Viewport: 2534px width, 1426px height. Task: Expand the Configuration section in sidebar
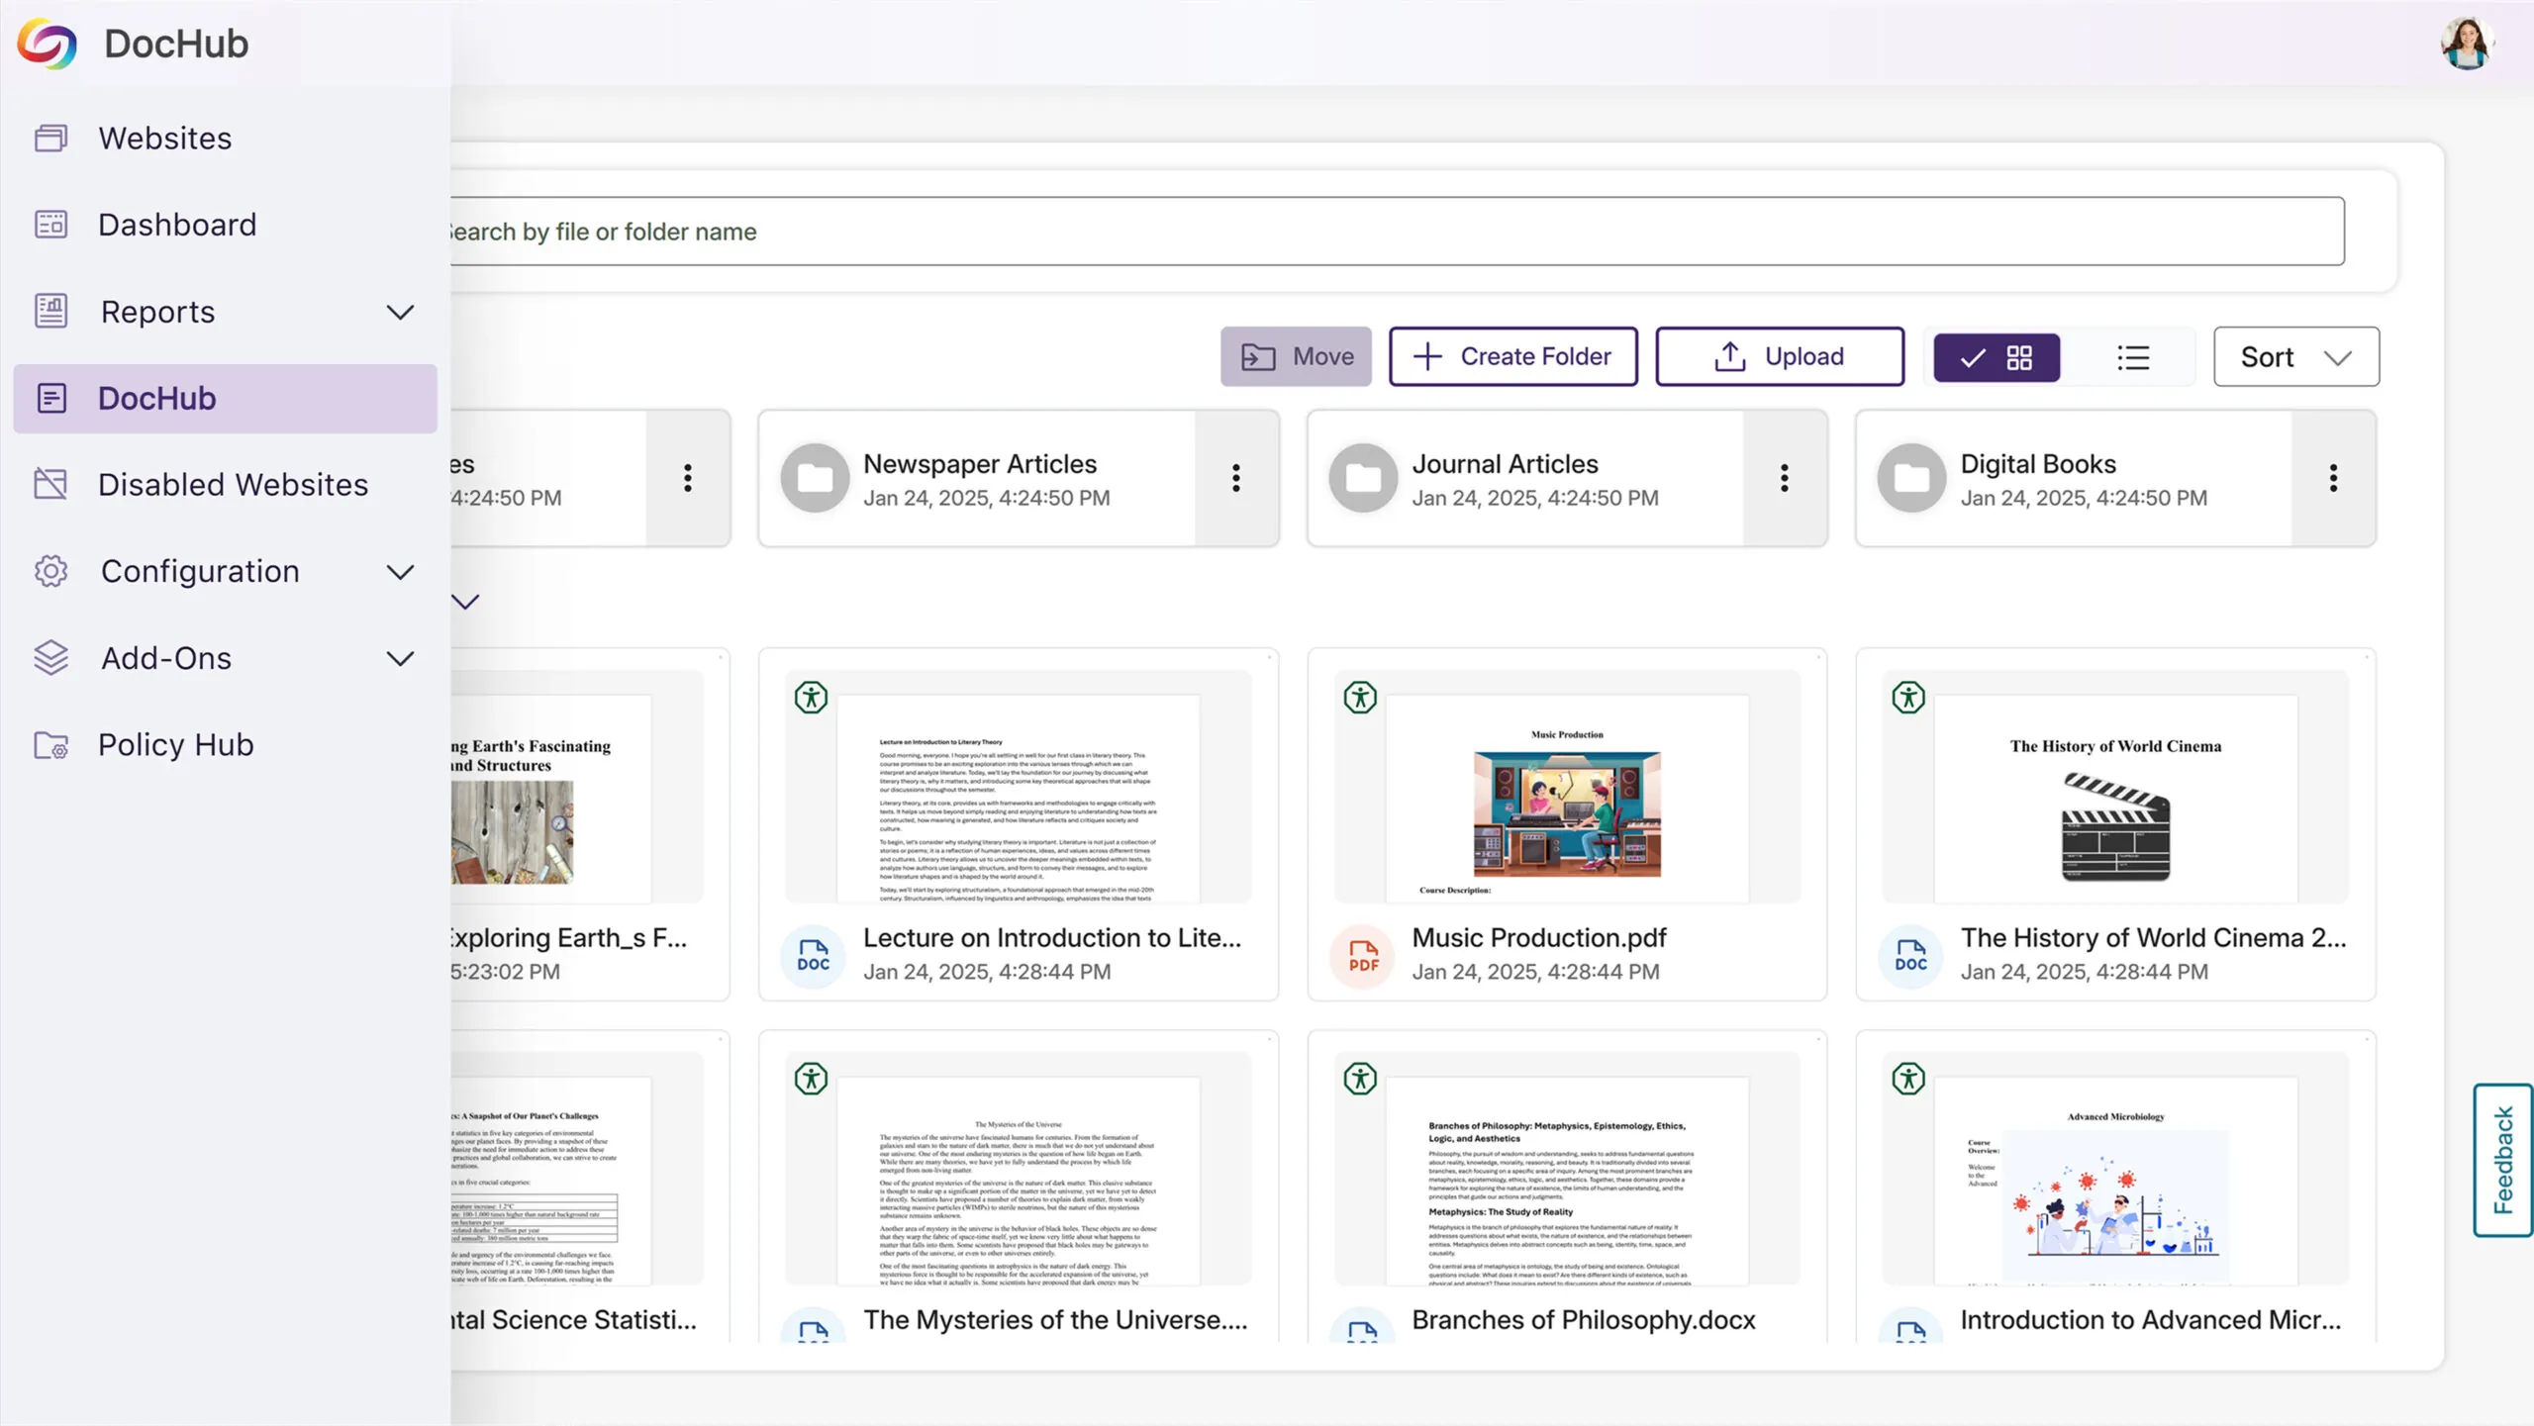(400, 572)
